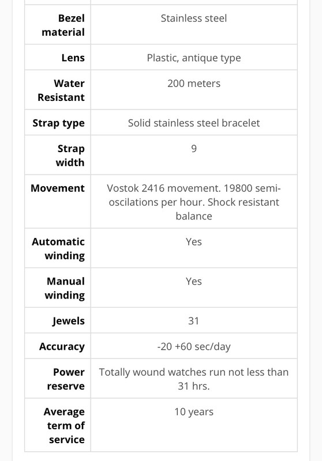The height and width of the screenshot is (461, 322).
Task: Select the Yes value for Manual winding
Action: (x=194, y=281)
